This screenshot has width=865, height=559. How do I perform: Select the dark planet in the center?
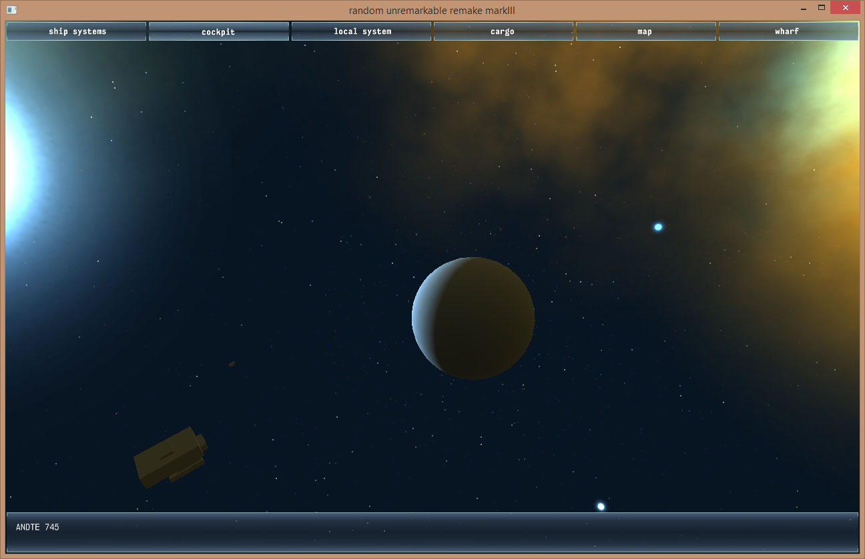click(x=473, y=318)
